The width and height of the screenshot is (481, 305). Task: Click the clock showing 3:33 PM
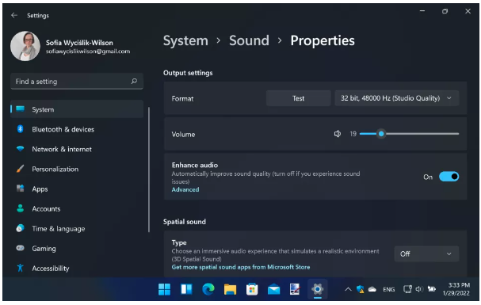459,285
